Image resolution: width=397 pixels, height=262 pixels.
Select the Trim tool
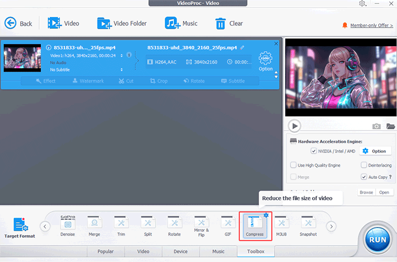121,226
